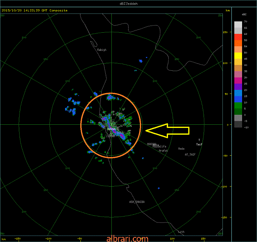The height and width of the screenshot is (242, 257).
Task: Select the JIDDAH station label below Jeddah
Action: click(111, 136)
